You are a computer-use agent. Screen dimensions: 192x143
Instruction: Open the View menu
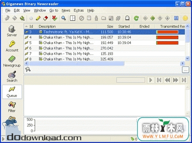(27, 10)
